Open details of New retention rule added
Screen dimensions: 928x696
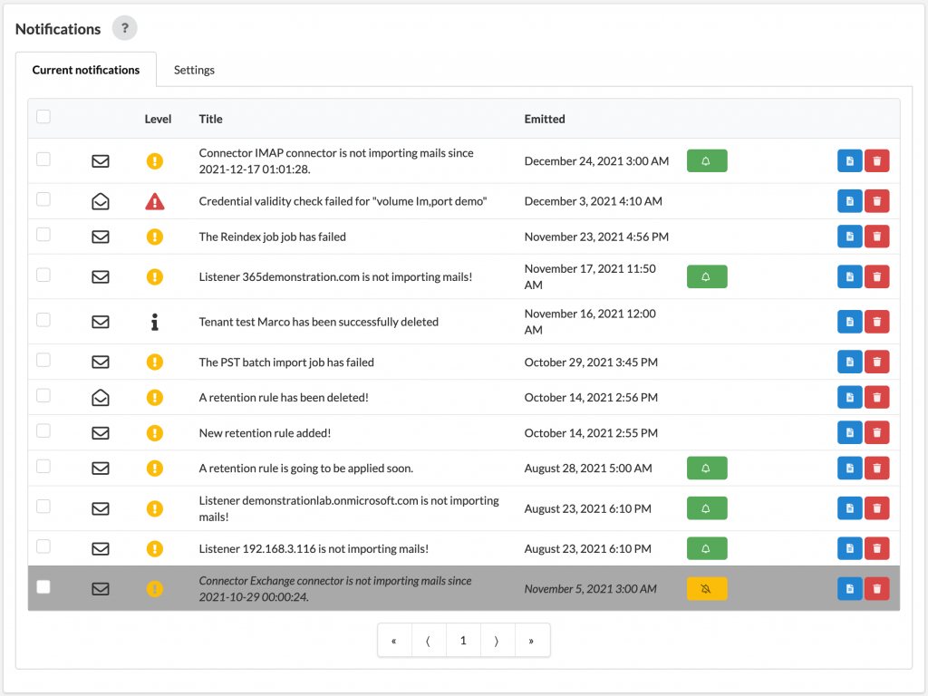pos(849,432)
